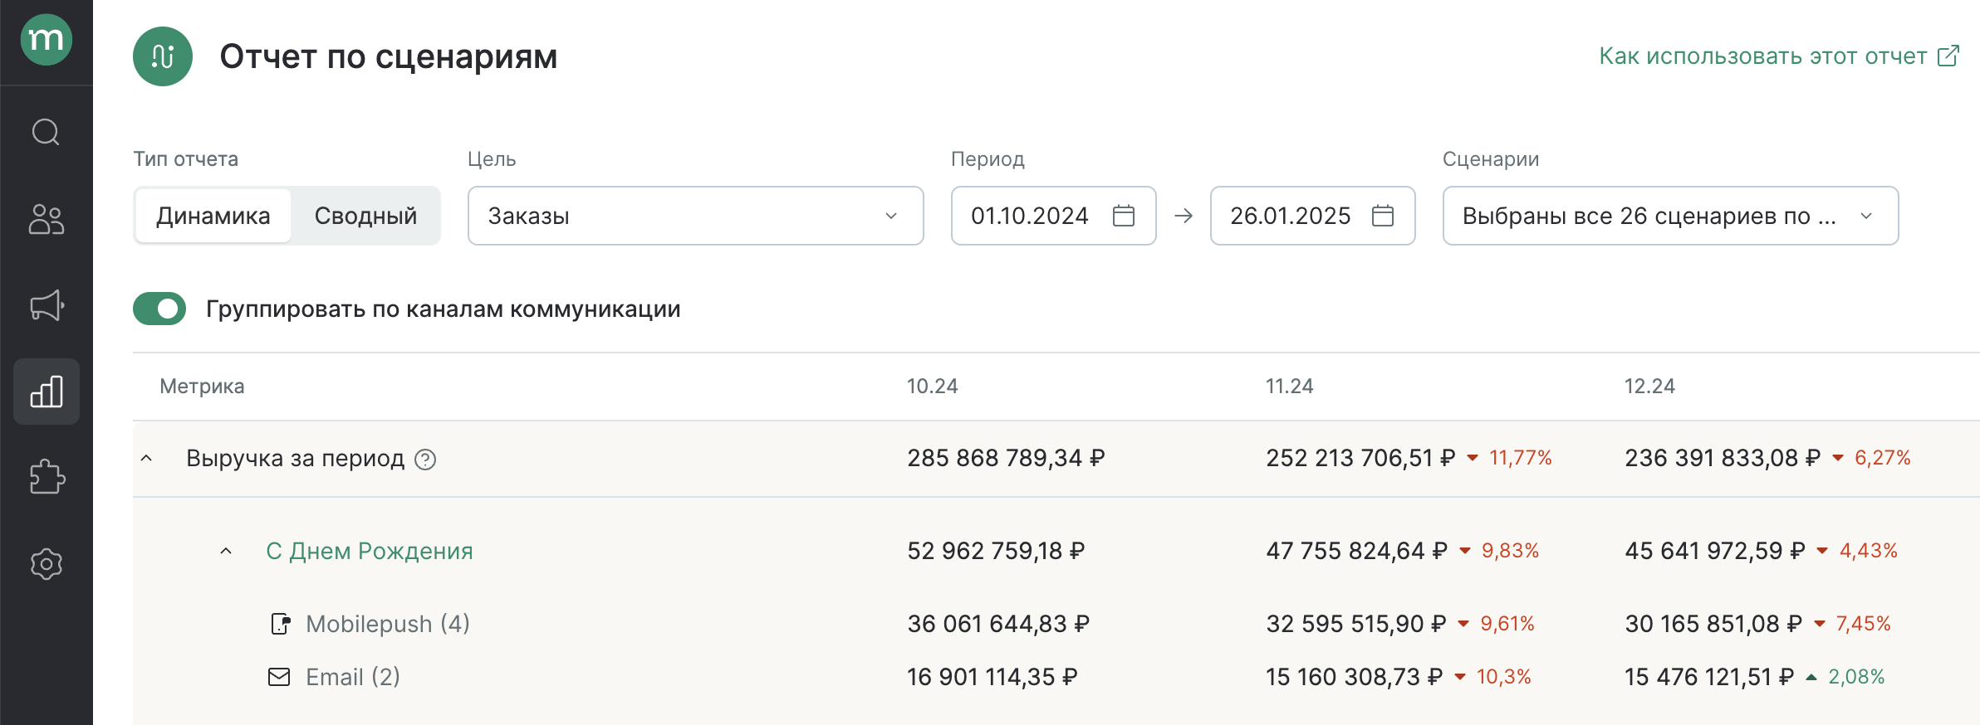Open integrations puzzle piece section
The width and height of the screenshot is (1980, 725).
pos(47,477)
